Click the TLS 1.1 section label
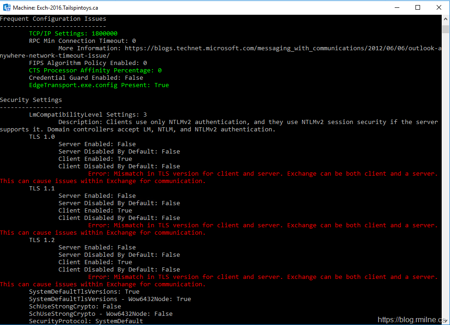 [x=42, y=189]
